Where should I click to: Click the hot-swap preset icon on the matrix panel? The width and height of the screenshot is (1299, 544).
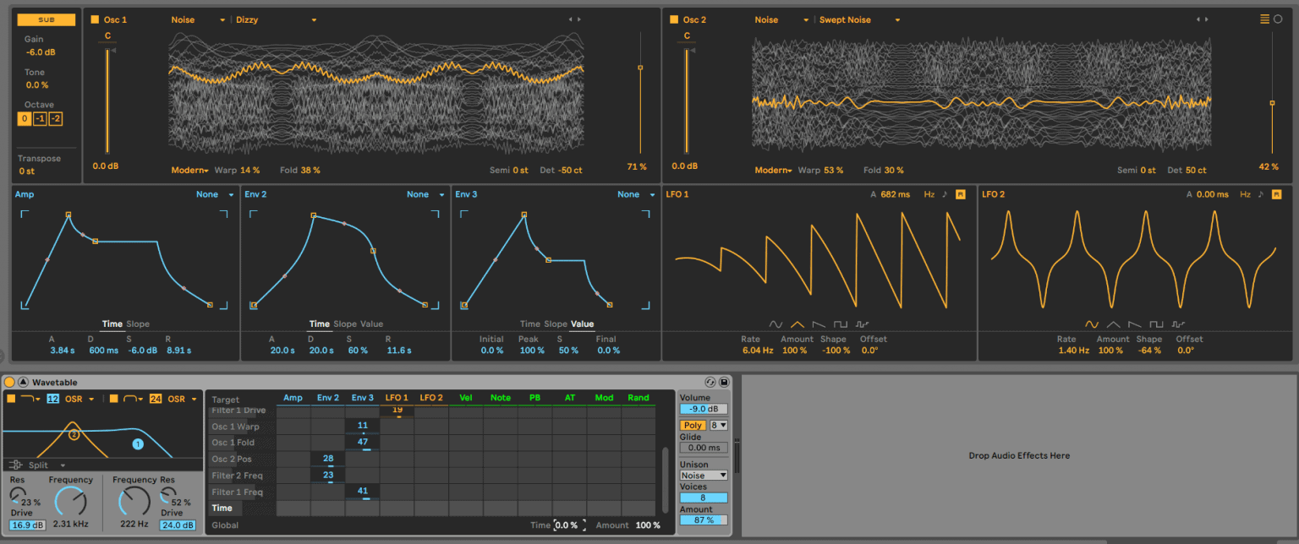[709, 382]
